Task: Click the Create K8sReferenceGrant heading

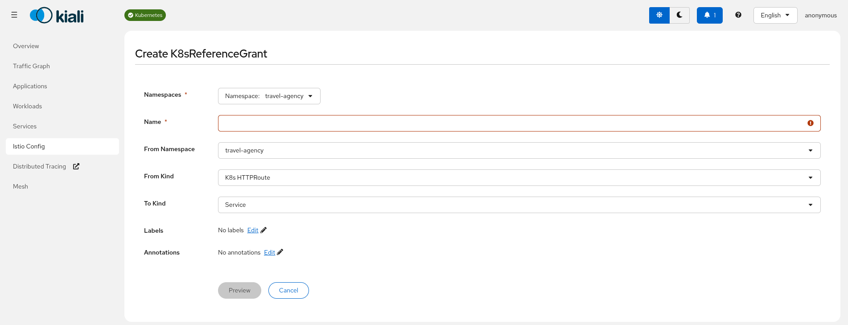Action: pyautogui.click(x=201, y=53)
